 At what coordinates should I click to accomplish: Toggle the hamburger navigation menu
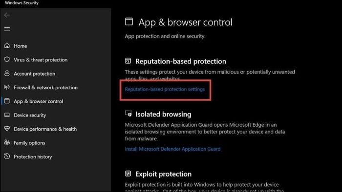pyautogui.click(x=7, y=29)
